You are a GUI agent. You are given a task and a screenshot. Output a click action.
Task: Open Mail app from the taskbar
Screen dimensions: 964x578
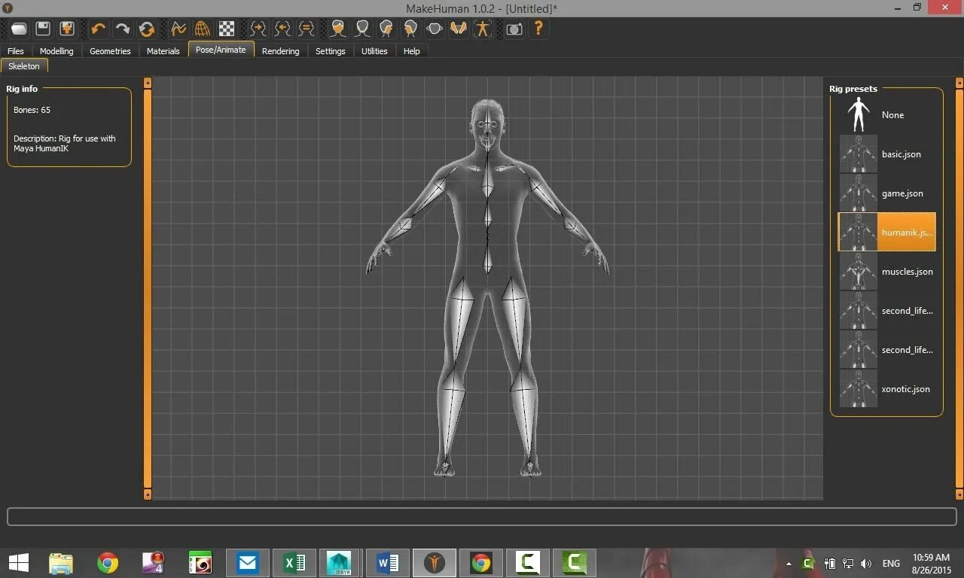pyautogui.click(x=247, y=562)
